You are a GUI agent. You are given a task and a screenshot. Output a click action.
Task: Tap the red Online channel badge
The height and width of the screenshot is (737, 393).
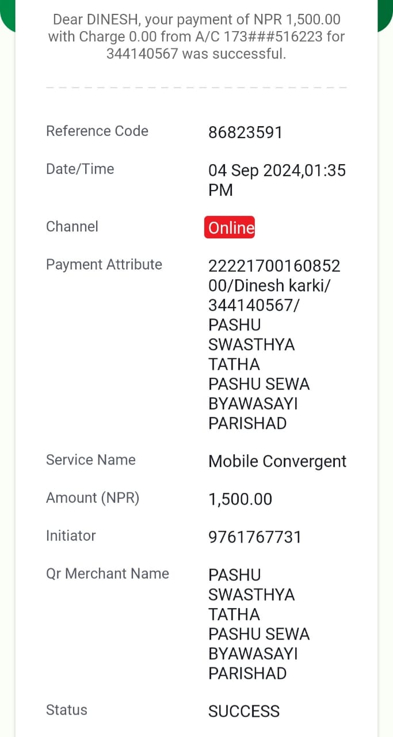(x=229, y=227)
